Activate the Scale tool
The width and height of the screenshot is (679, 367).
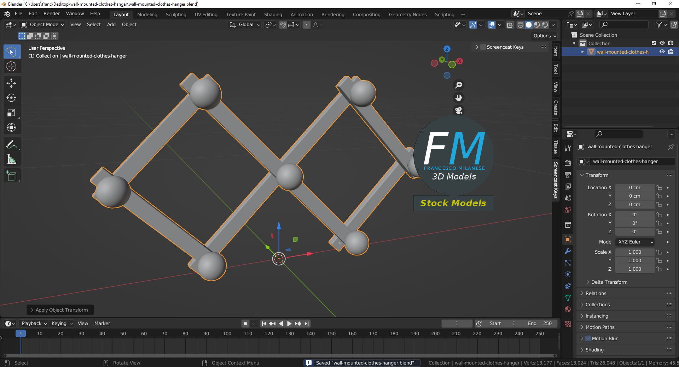pos(11,113)
